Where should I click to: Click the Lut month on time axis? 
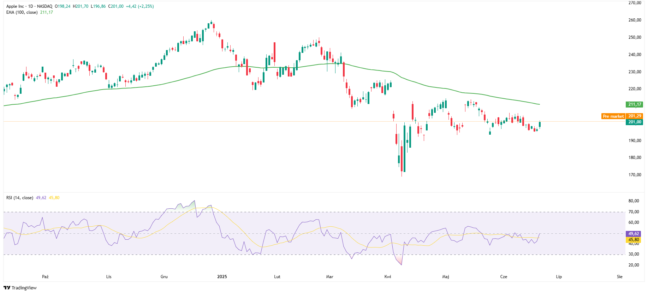pyautogui.click(x=277, y=277)
